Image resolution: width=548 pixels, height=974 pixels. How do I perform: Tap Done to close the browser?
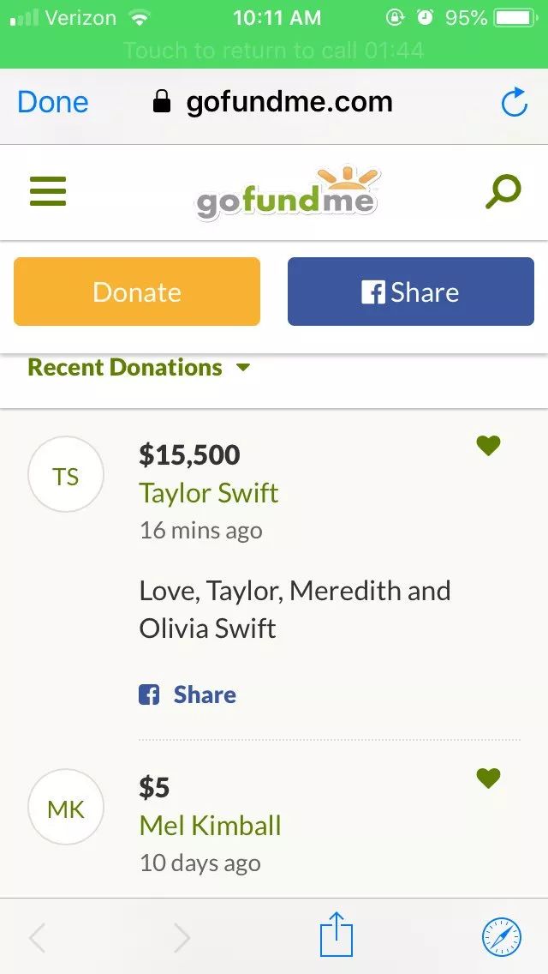pos(53,103)
